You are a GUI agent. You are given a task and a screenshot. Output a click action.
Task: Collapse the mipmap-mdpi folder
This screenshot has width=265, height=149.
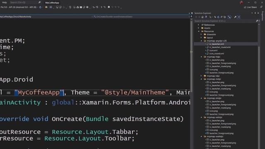(201, 79)
